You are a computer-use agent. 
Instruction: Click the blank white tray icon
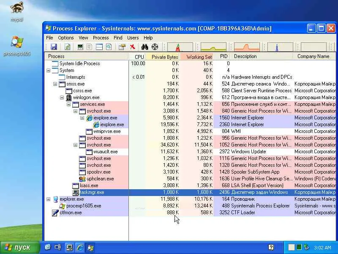292,247
